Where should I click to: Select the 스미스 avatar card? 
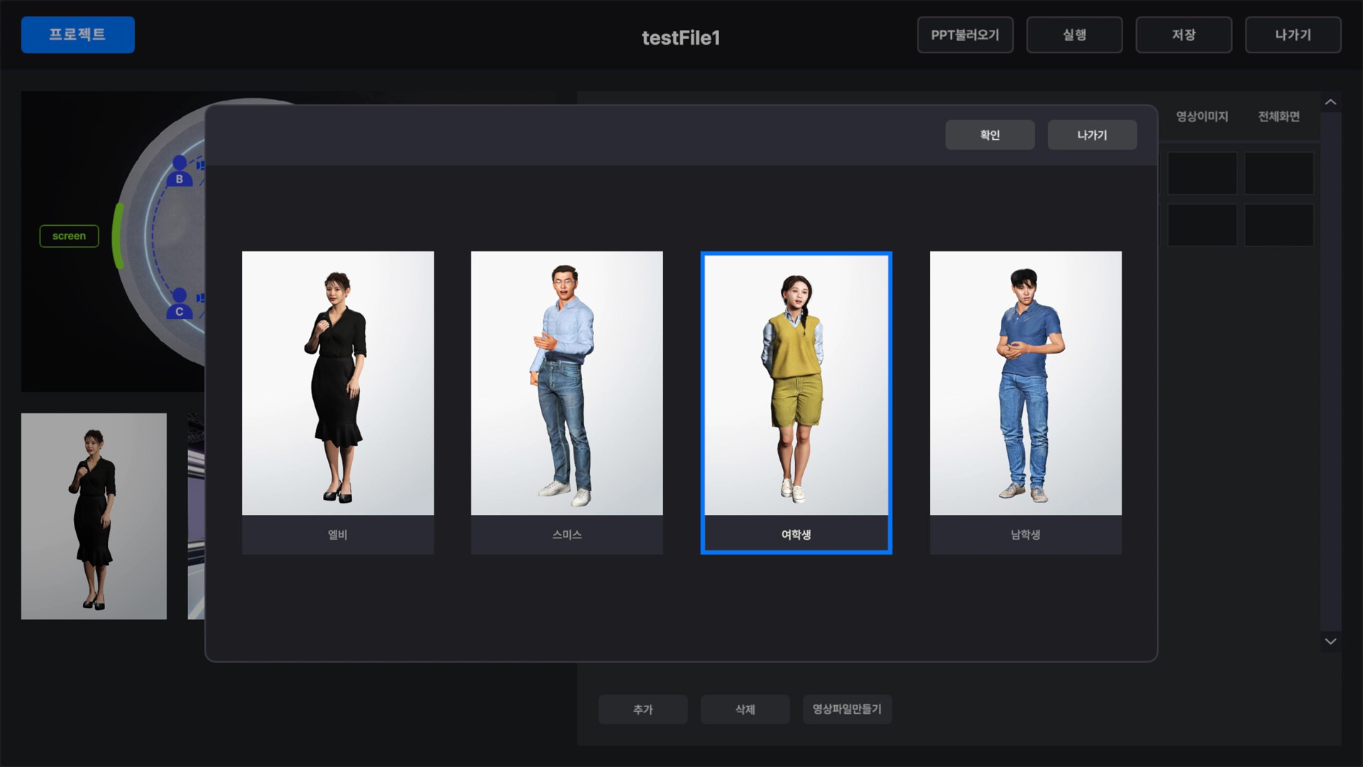pos(566,401)
